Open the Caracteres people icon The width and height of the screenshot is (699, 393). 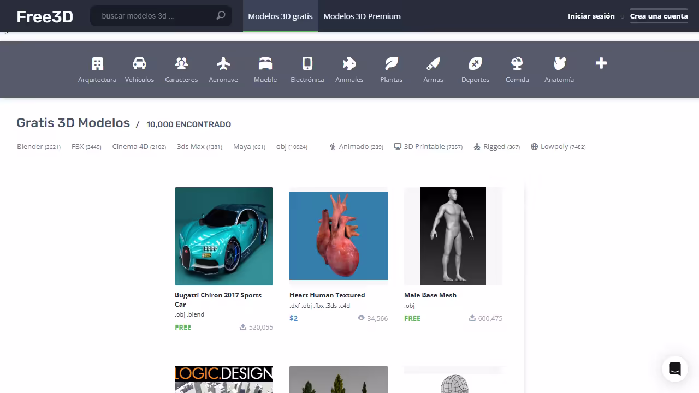pyautogui.click(x=181, y=63)
